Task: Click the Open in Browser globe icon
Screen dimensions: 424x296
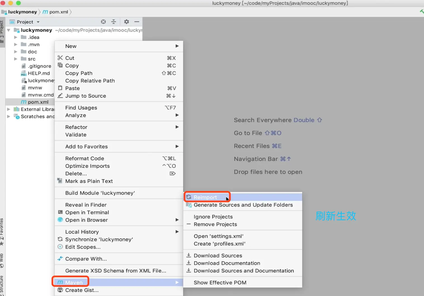Action: [60, 220]
